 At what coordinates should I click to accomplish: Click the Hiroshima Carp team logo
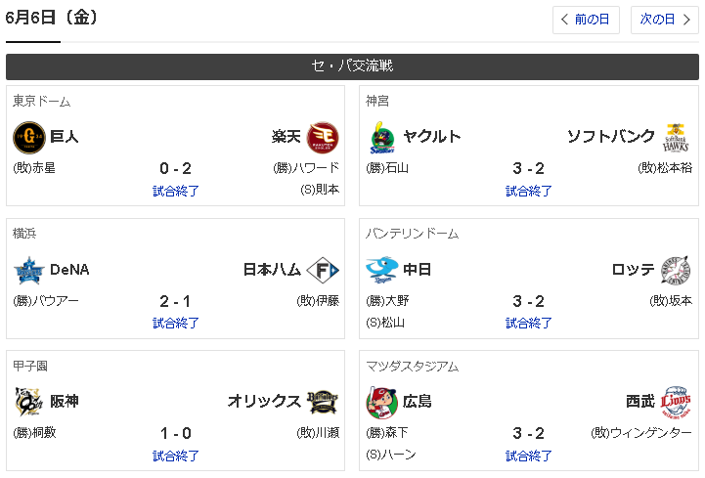(382, 402)
